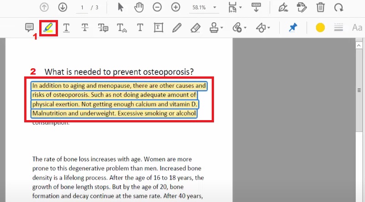This screenshot has width=365, height=202.
Task: Open the drawing shapes dropdown arrow
Action: click(x=269, y=28)
